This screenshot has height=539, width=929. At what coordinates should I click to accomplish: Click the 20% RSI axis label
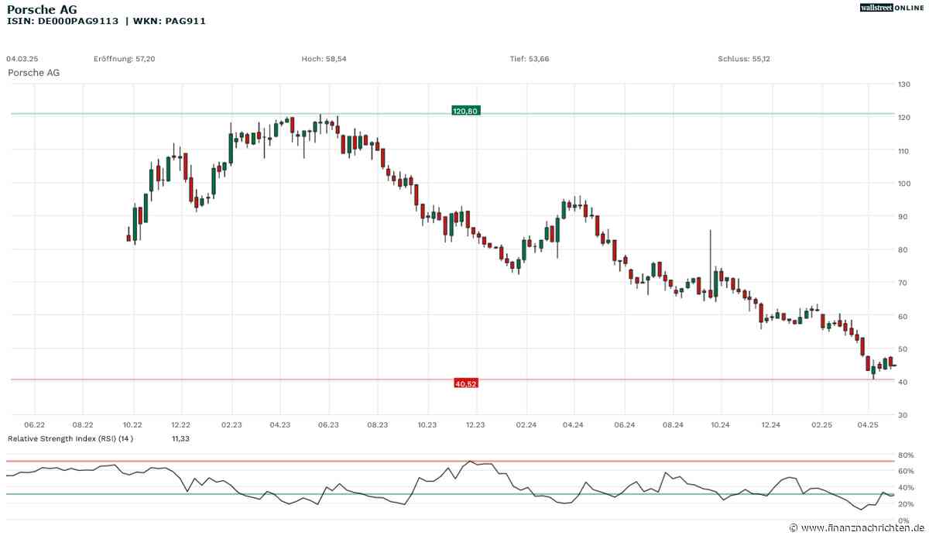tap(904, 504)
